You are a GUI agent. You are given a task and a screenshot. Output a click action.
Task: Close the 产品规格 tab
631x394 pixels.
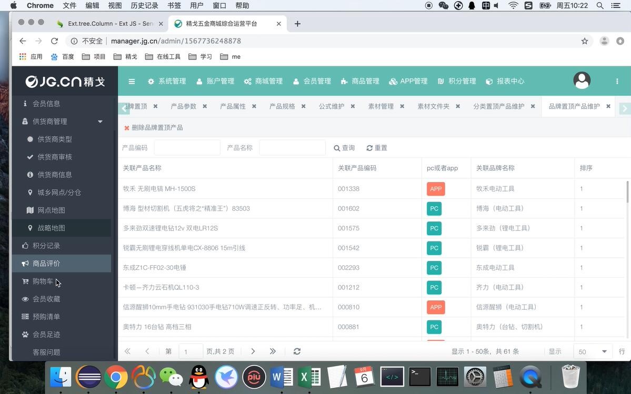pos(304,106)
